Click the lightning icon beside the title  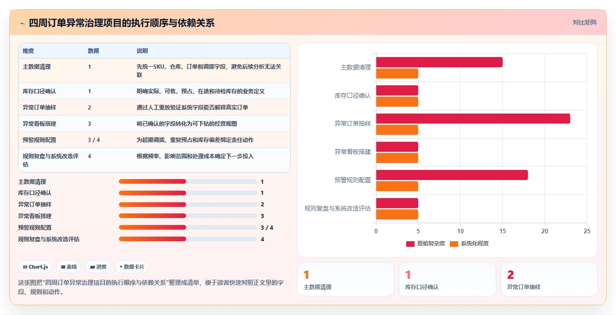tap(22, 23)
